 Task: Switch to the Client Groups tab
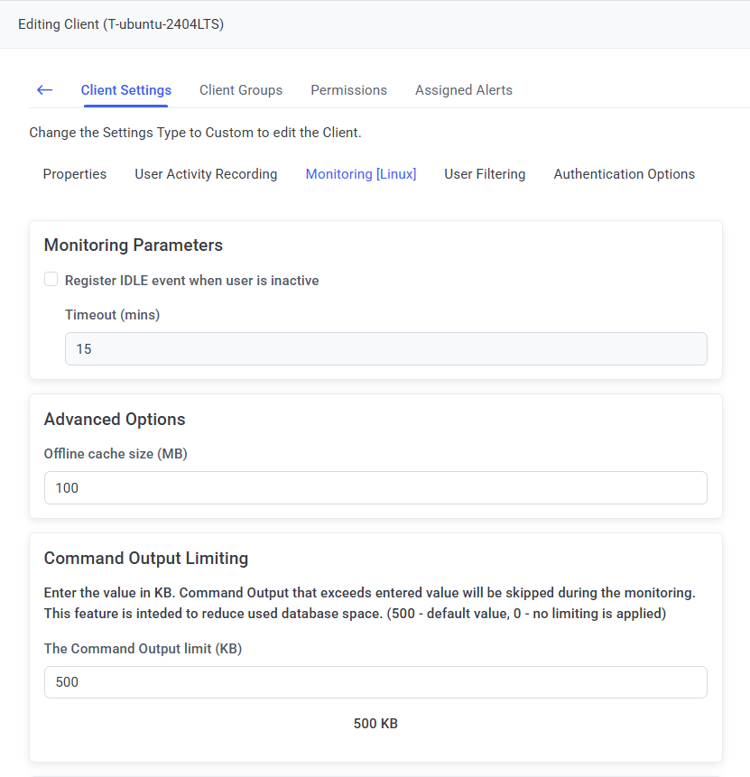[x=241, y=90]
